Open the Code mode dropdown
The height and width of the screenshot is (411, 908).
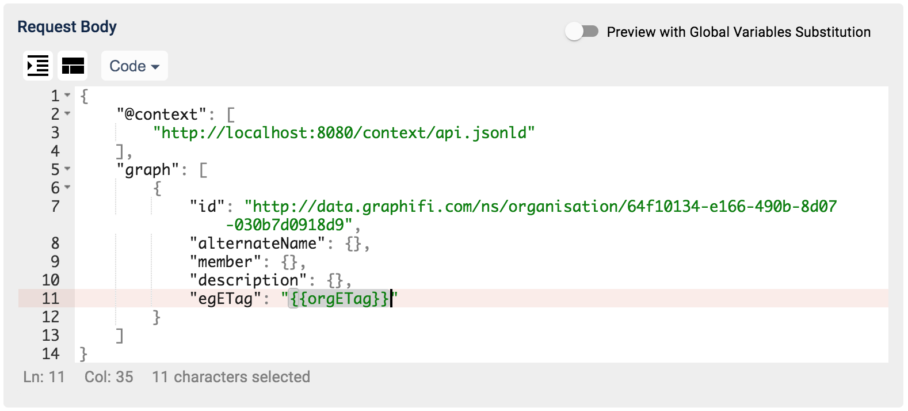pyautogui.click(x=135, y=66)
